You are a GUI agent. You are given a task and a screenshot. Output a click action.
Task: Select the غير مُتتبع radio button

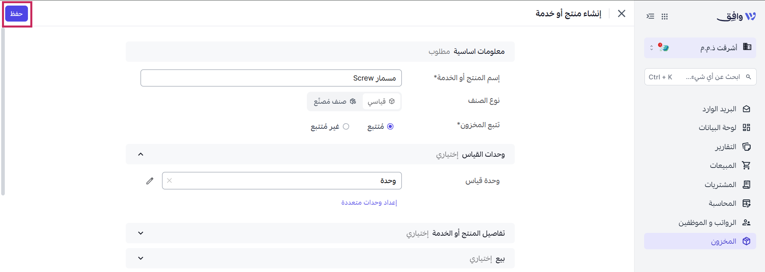346,126
